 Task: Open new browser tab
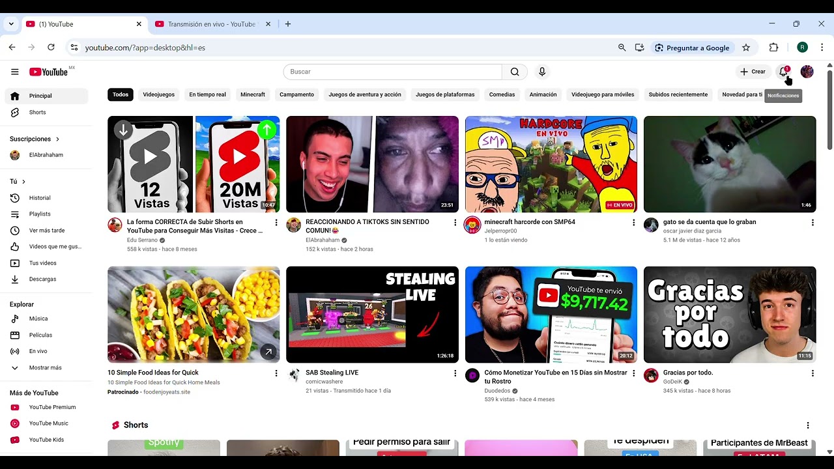(x=288, y=24)
